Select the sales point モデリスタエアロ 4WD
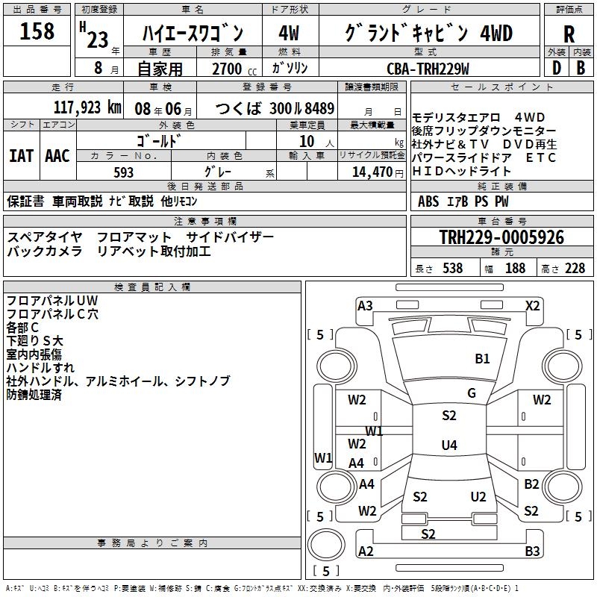 [478, 117]
